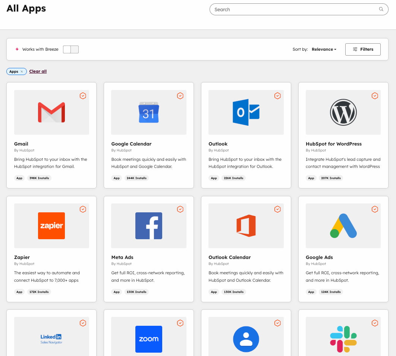
Task: Click the LinkedIn Sales Navigator logo
Action: [x=51, y=339]
